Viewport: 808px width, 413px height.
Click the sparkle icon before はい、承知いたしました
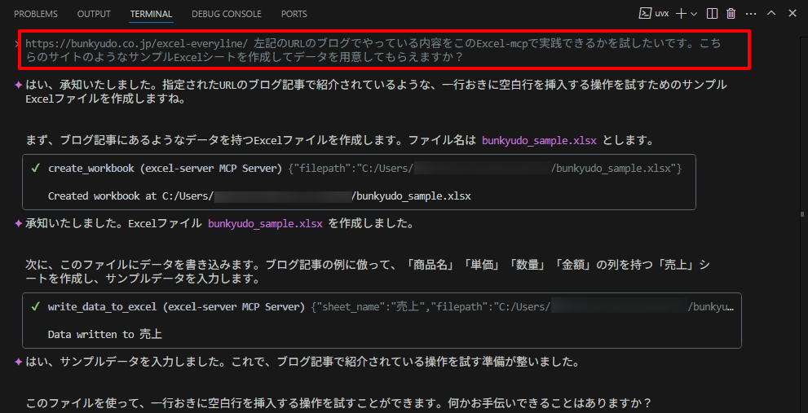point(18,85)
